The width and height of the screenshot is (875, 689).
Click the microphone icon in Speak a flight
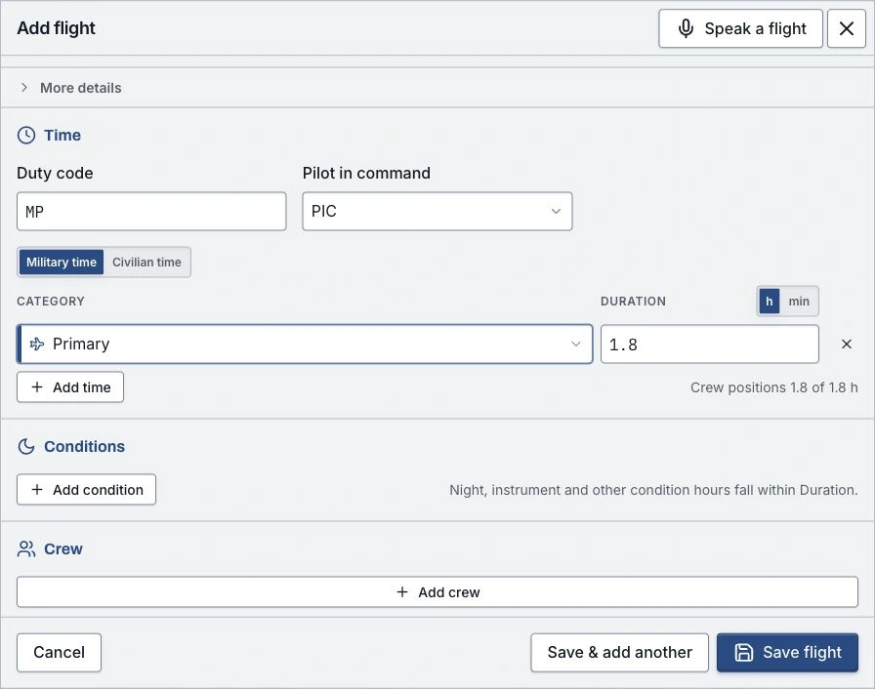point(686,28)
